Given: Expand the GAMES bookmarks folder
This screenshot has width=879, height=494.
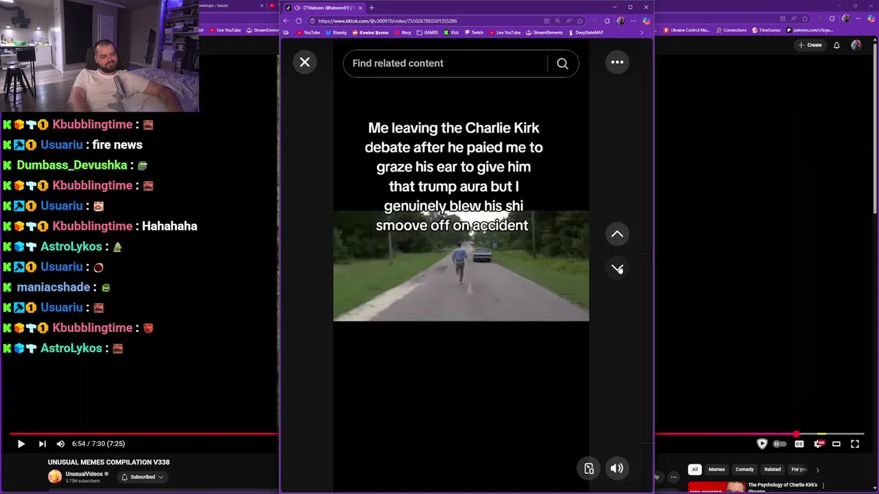Looking at the screenshot, I should [x=427, y=32].
